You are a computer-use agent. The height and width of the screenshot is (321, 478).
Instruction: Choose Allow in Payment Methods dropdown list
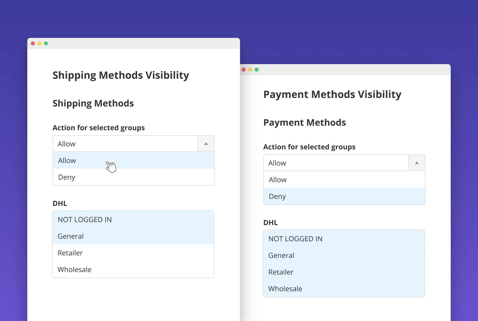(x=344, y=179)
